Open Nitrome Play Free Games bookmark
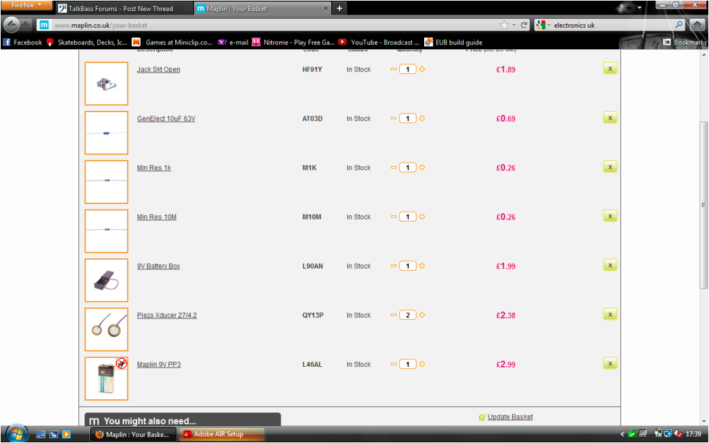This screenshot has width=709, height=443. click(x=293, y=42)
